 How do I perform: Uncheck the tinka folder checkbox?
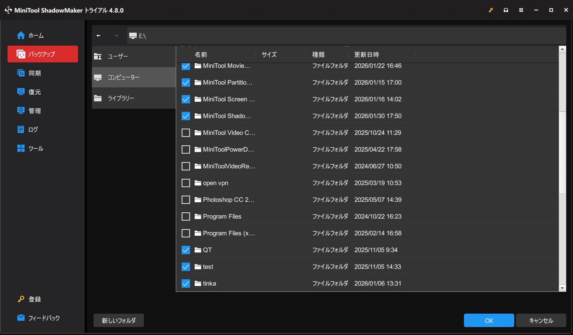(186, 283)
